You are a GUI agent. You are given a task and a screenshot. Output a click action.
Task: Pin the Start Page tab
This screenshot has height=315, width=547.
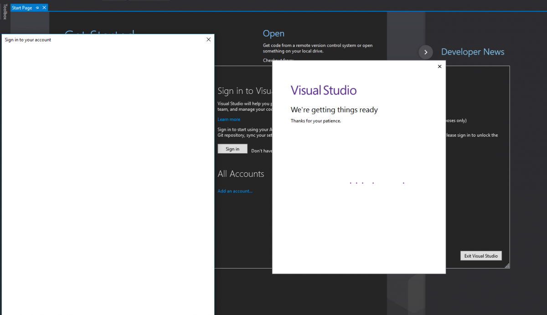click(x=37, y=8)
